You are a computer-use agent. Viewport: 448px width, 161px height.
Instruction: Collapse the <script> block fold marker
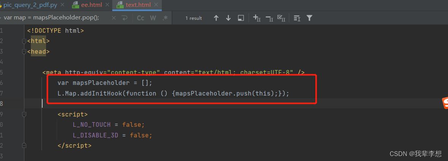click(24, 114)
